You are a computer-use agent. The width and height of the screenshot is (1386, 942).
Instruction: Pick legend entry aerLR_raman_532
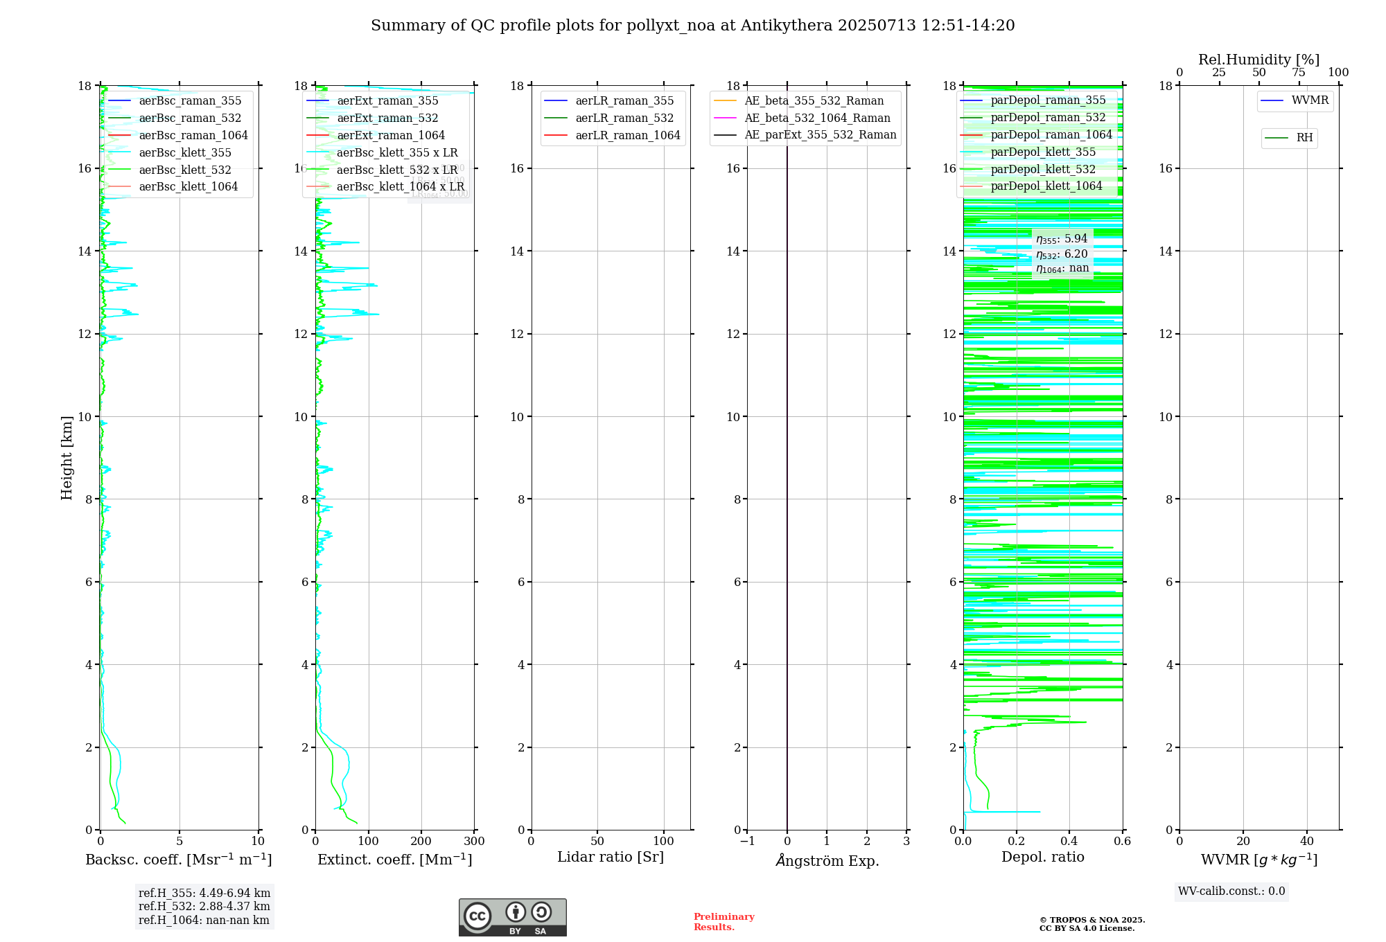click(609, 118)
